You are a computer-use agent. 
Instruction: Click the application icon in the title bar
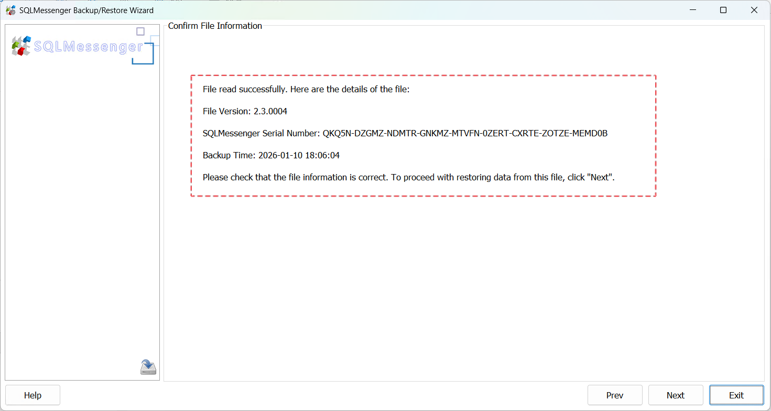coord(11,10)
